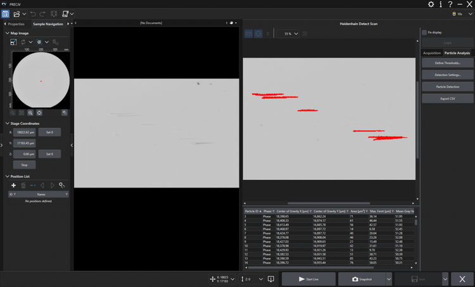
Task: Enable the Fix display checkbox
Action: pyautogui.click(x=424, y=32)
